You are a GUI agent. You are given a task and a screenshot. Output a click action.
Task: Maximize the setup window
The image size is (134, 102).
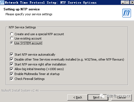point(127,2)
